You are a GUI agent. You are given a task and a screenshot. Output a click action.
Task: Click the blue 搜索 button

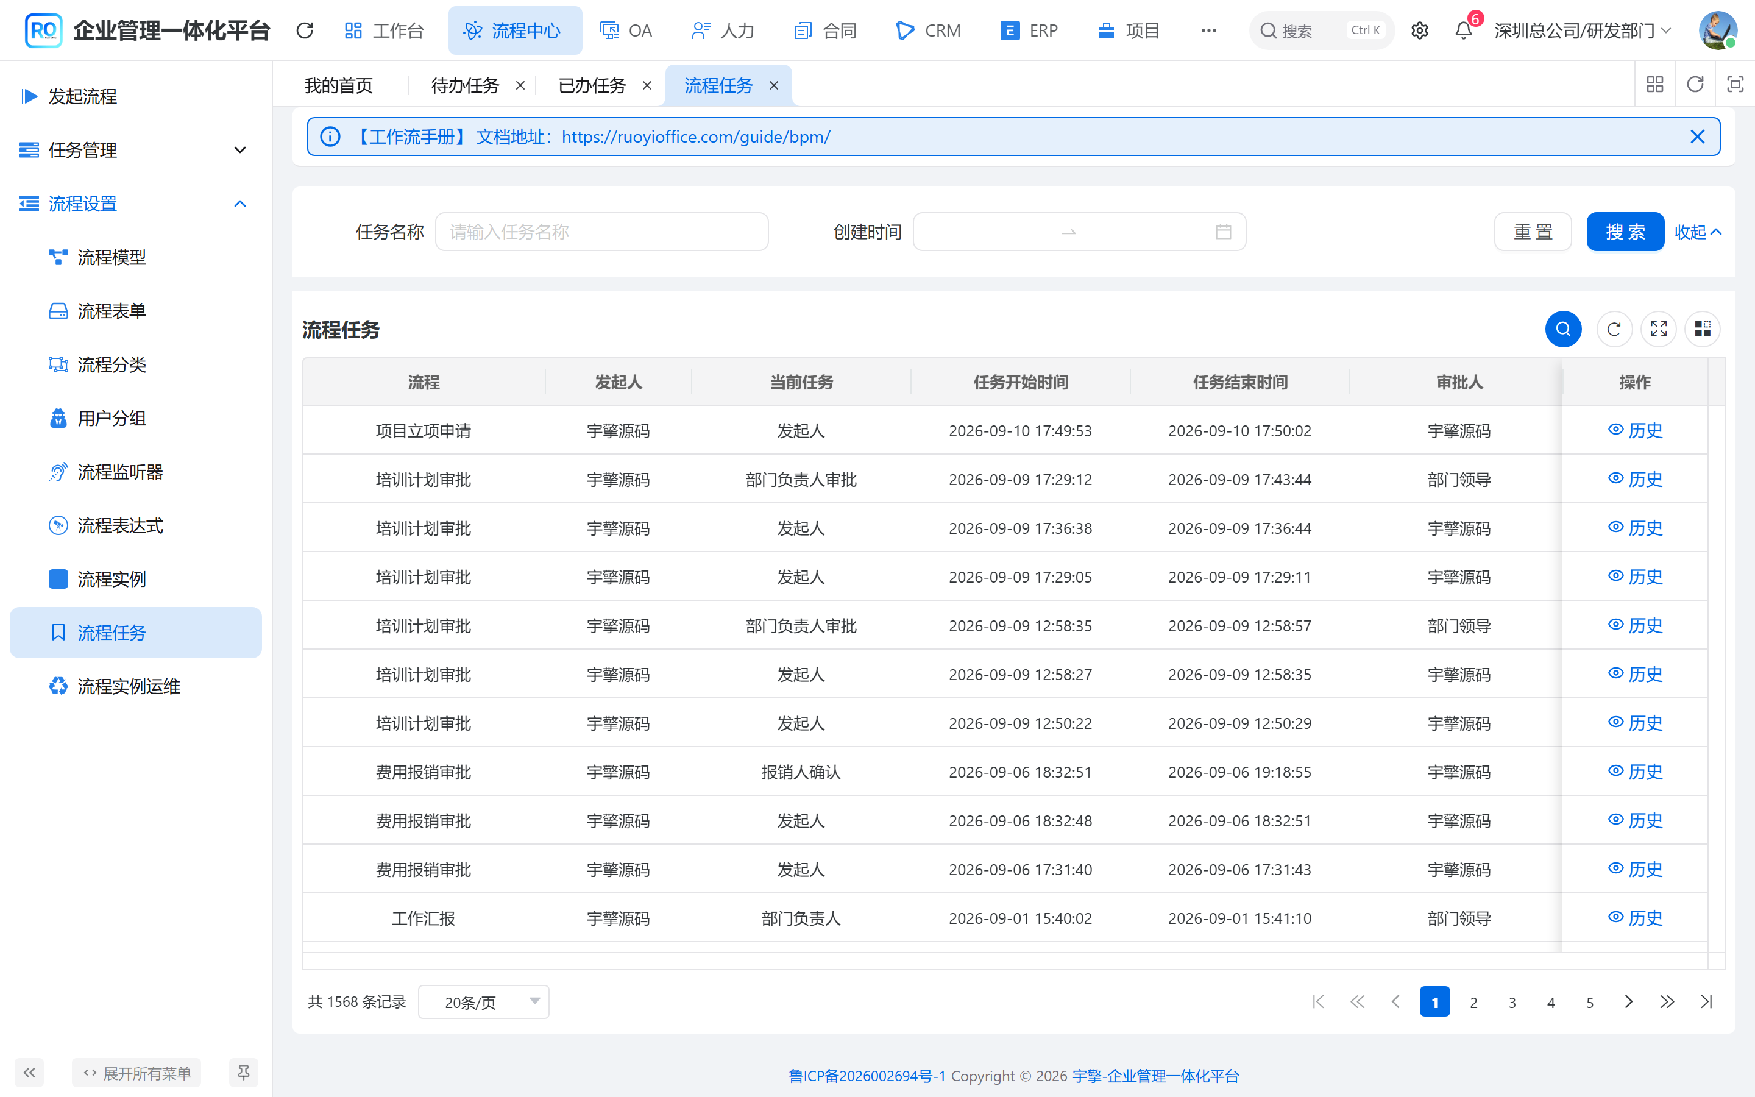pyautogui.click(x=1625, y=232)
